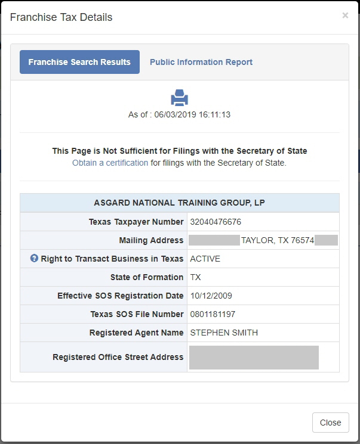Screen dimensions: 360x444
Task: Click the TAYLOR, TX 76574 mailing address
Action: click(x=276, y=240)
